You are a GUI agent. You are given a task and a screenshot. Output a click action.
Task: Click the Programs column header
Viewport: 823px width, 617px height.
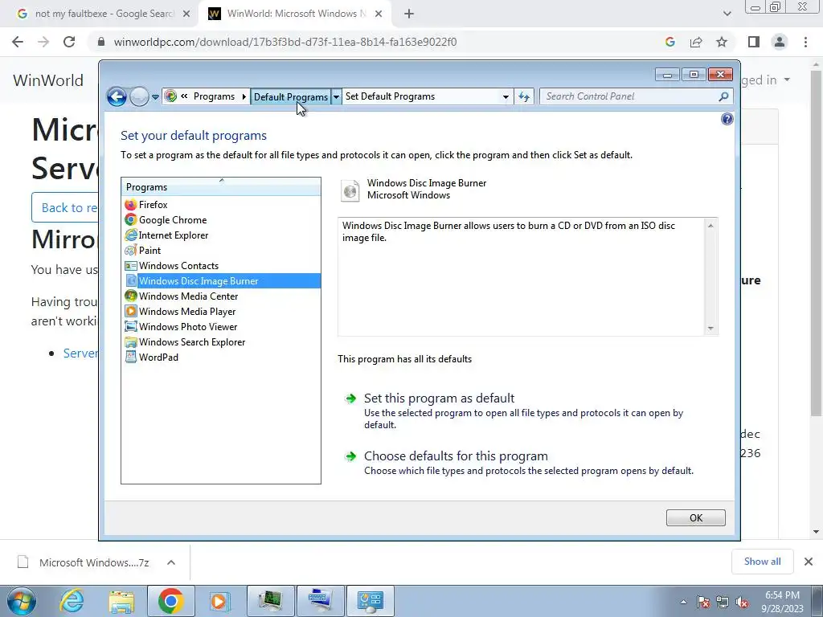tap(221, 186)
